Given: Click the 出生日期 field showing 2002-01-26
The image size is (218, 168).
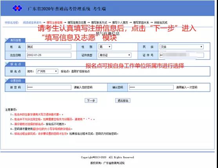Looking at the screenshot, I should click(49, 55).
